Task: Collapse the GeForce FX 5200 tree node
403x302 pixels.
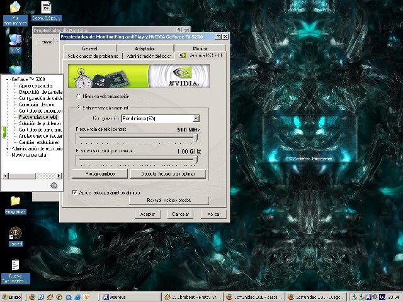Action: (x=8, y=79)
